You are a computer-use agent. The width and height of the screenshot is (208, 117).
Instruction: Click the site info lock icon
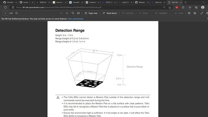click(13, 7)
